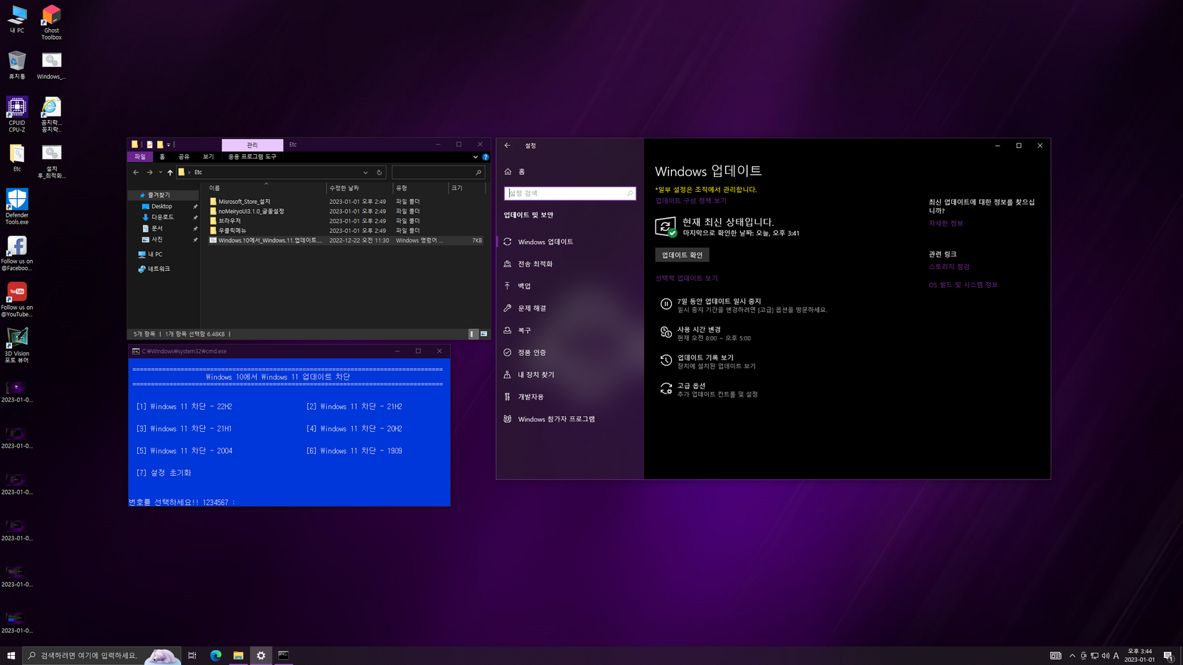Select the 관리 contextual tab in Explorer
This screenshot has height=665, width=1183.
(252, 144)
